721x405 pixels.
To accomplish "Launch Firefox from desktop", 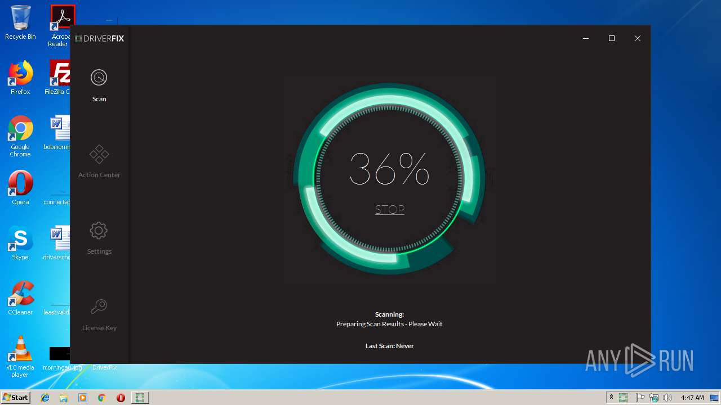I will coord(20,78).
